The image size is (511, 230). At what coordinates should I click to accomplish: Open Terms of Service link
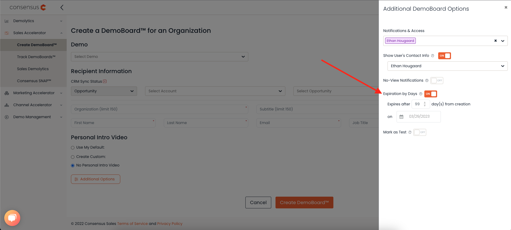click(x=132, y=224)
